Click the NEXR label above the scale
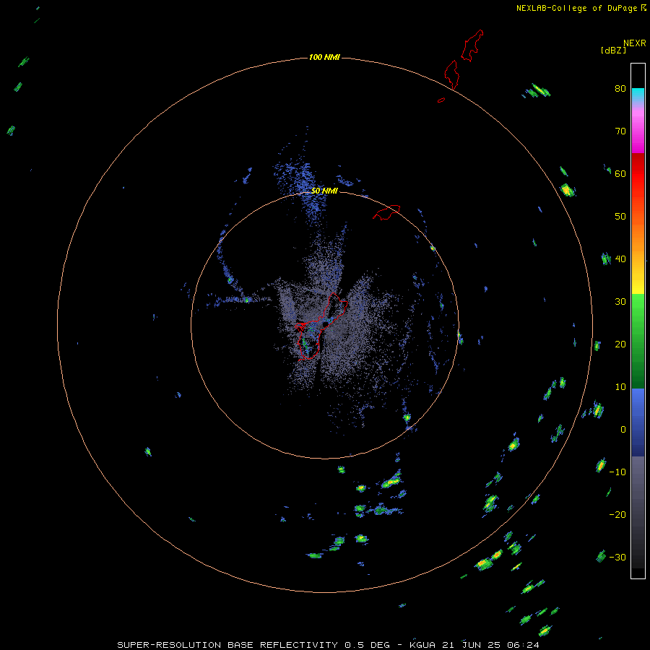 (635, 43)
